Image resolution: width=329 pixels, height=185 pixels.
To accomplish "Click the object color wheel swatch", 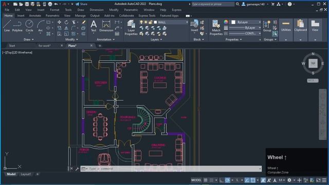I will (226, 22).
